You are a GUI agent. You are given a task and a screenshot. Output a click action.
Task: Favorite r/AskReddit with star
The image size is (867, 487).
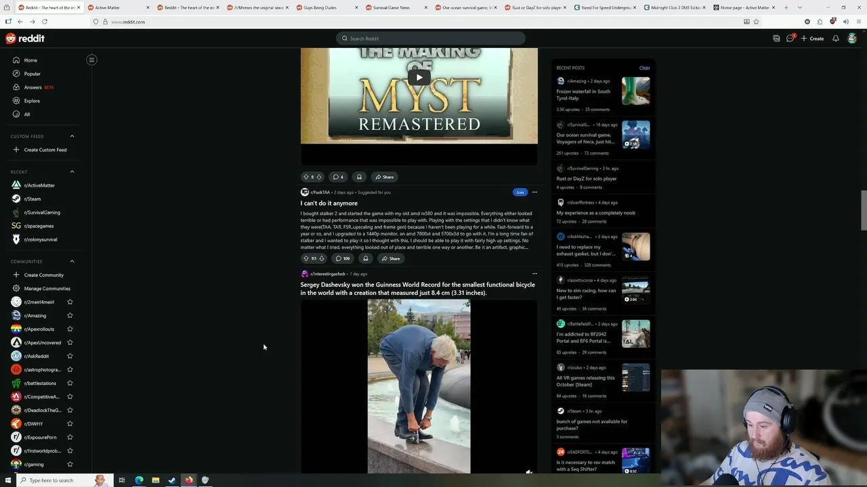pos(70,356)
